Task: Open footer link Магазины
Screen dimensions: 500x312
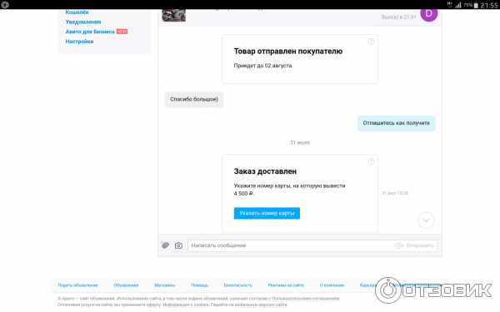Action: 164,285
